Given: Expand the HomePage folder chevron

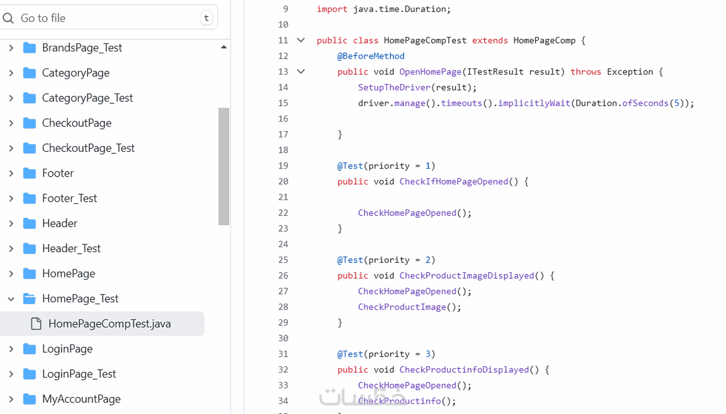Looking at the screenshot, I should (x=11, y=274).
